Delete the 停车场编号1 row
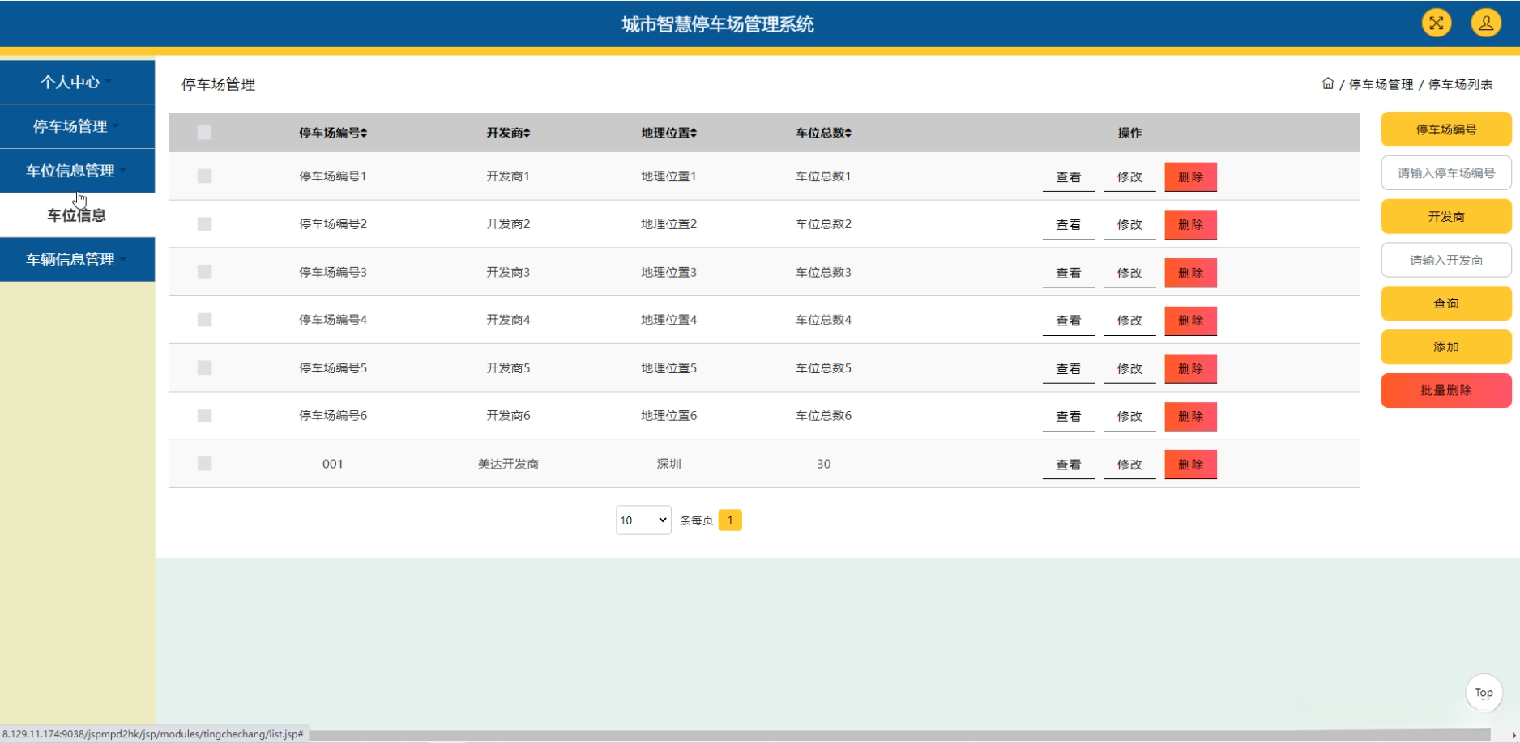This screenshot has height=743, width=1520. pyautogui.click(x=1190, y=177)
